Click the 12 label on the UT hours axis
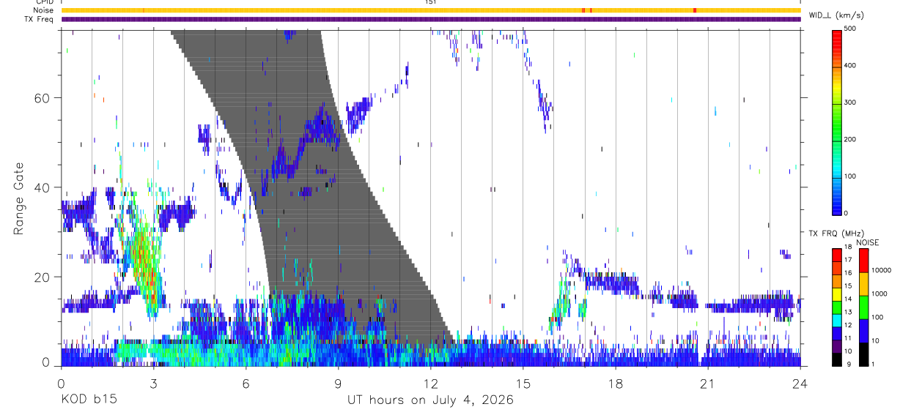900x415 pixels. (431, 382)
